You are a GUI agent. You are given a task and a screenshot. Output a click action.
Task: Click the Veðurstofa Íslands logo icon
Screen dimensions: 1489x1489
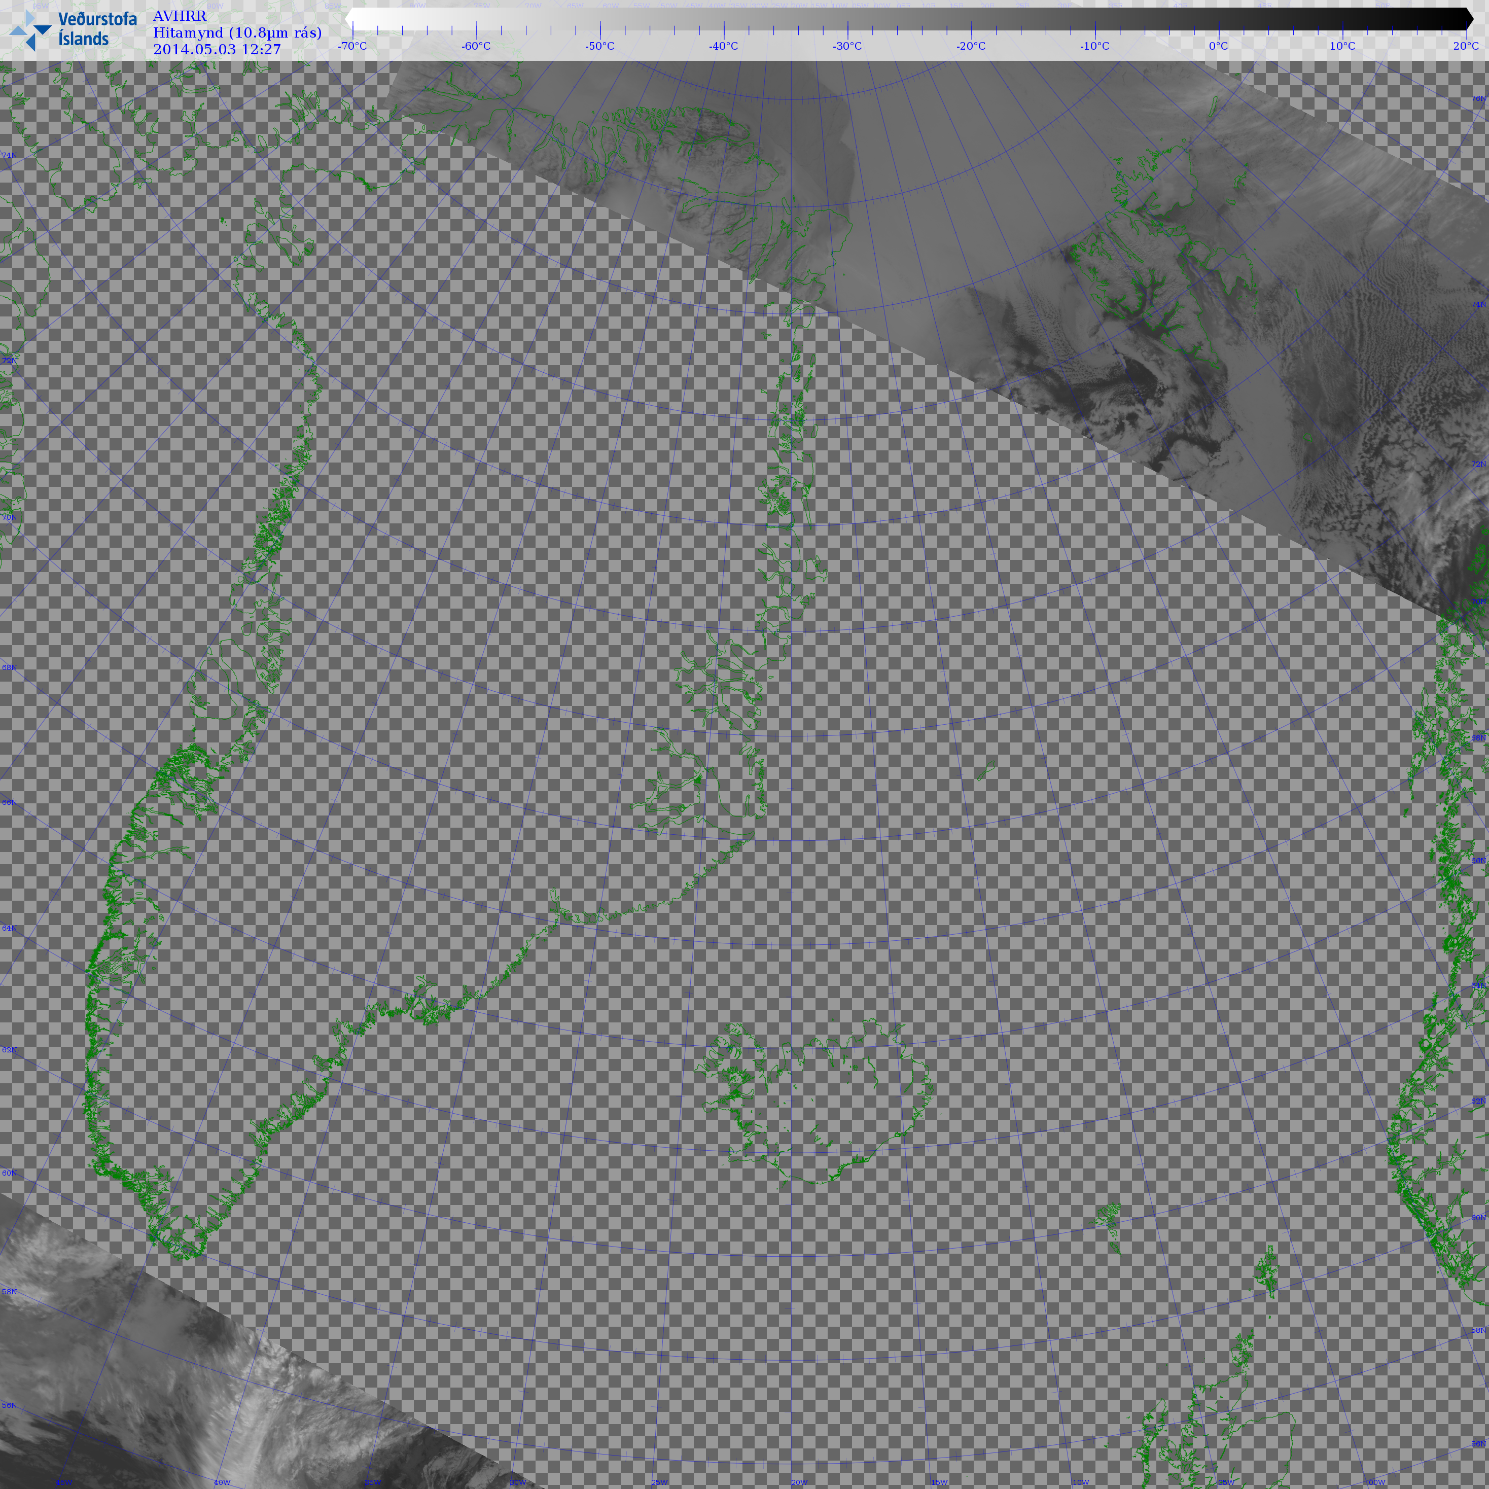[30, 31]
